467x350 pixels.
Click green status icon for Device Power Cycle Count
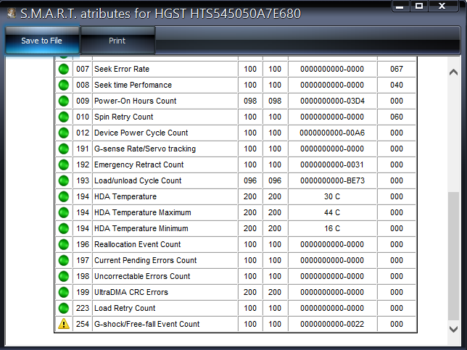(63, 133)
